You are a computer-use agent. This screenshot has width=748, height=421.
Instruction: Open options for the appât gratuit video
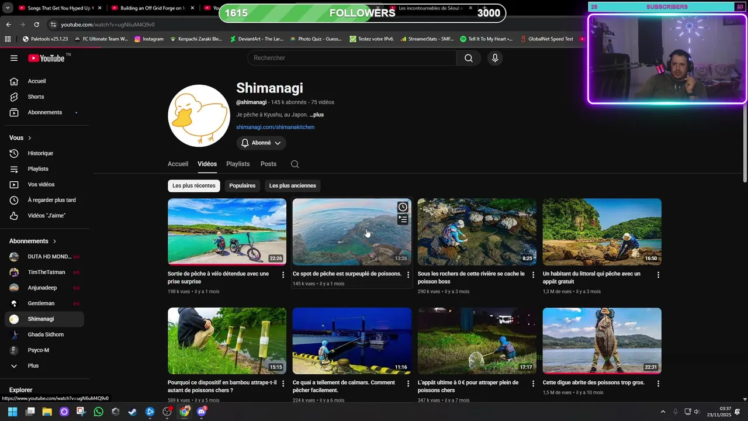(658, 275)
